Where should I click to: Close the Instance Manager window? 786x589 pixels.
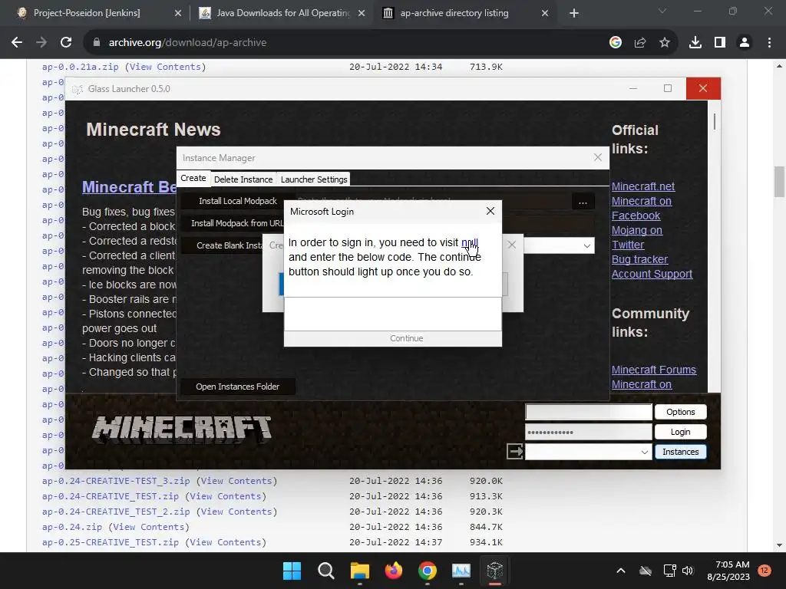coord(597,157)
